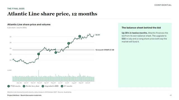Click the slide heading Atlantic Line share price
The image size is (179, 100).
point(52,14)
